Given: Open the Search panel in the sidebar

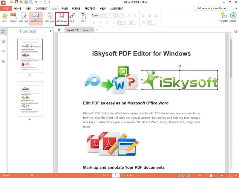Looking at the screenshot, I should 4,61.
